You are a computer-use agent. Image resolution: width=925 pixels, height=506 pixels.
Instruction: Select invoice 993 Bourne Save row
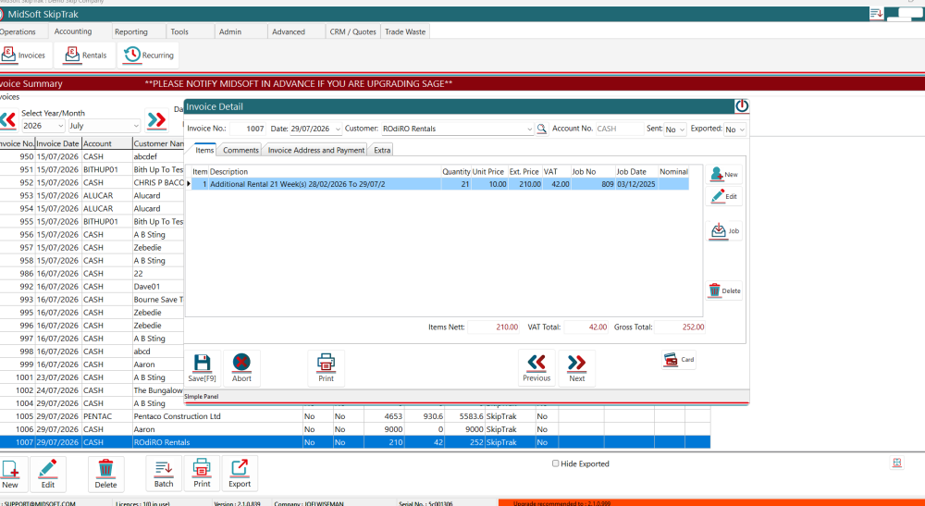pyautogui.click(x=92, y=300)
